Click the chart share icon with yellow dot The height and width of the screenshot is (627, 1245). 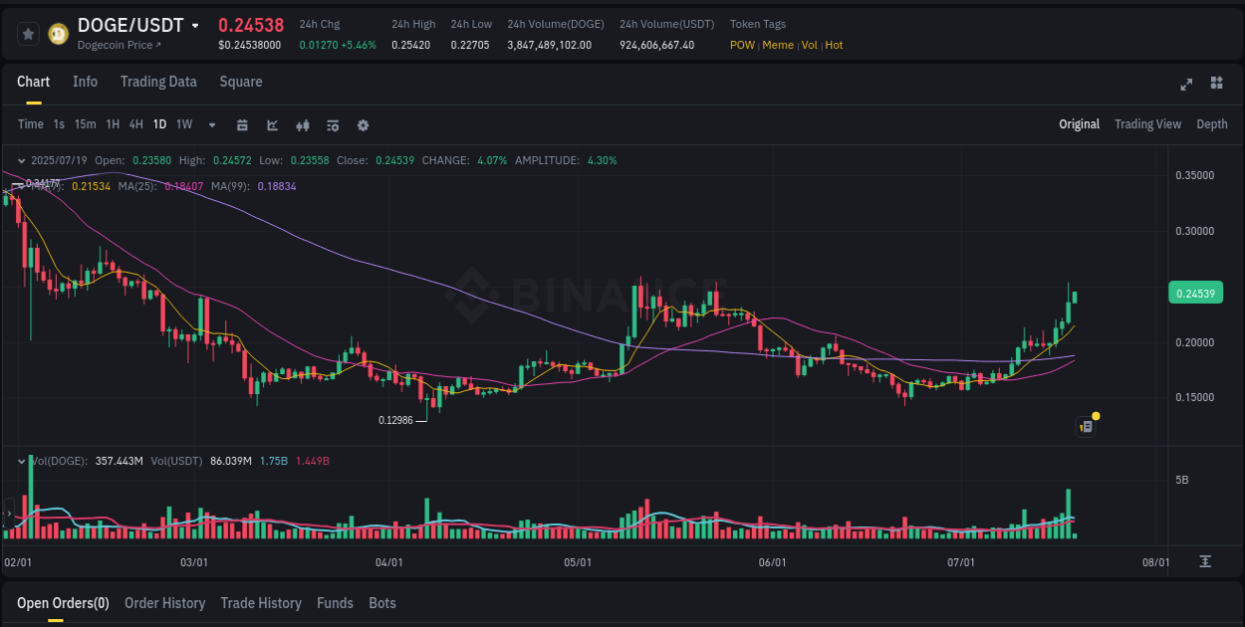(1086, 426)
